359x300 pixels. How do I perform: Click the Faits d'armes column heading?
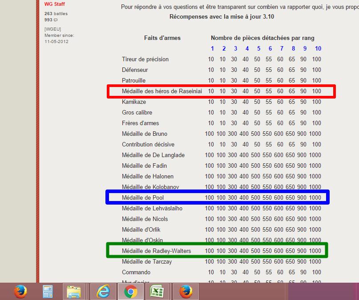[x=162, y=38]
